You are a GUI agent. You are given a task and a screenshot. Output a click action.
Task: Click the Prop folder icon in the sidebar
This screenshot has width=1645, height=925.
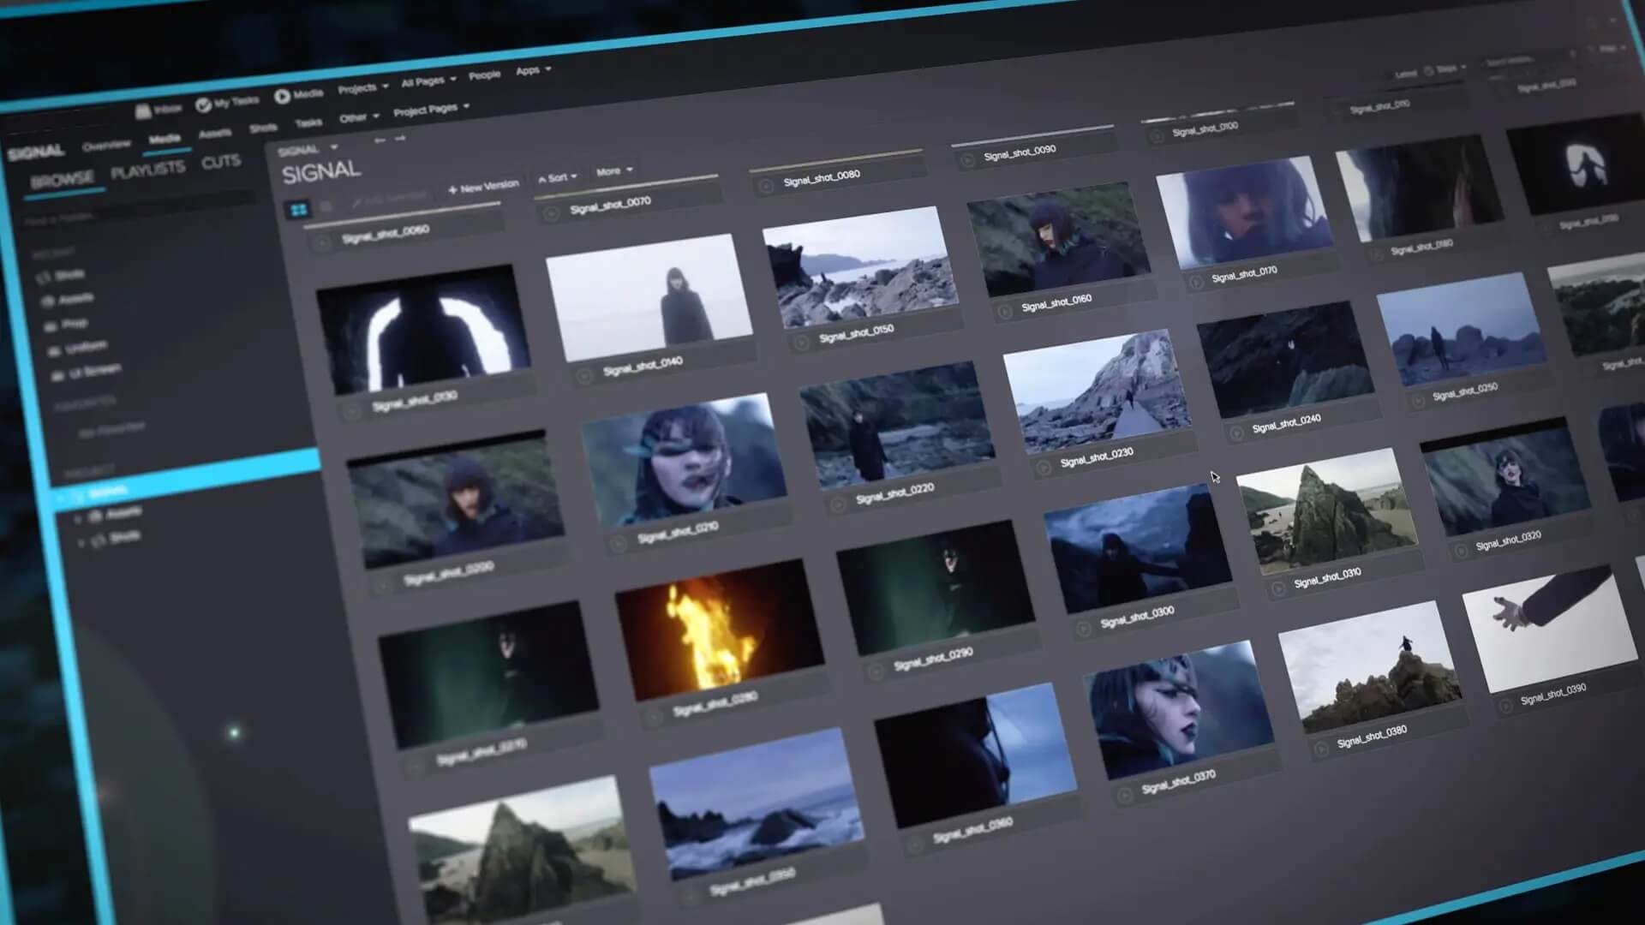coord(51,325)
